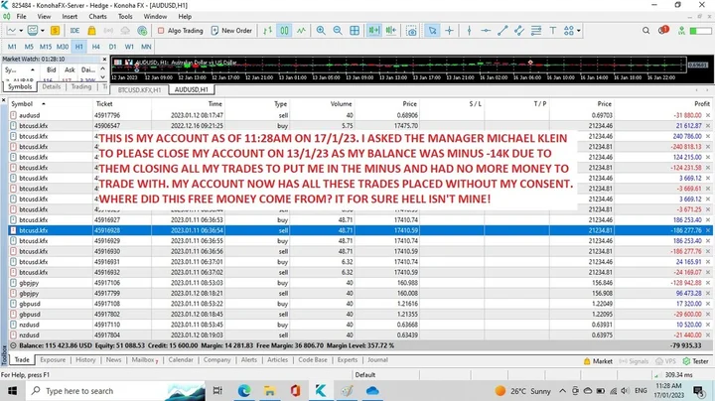Switch Market Watch to Details tab
The width and height of the screenshot is (715, 401).
click(52, 86)
